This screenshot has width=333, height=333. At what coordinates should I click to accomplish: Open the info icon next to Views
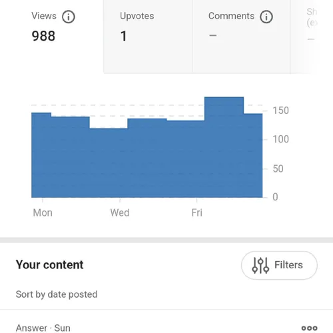pyautogui.click(x=69, y=17)
